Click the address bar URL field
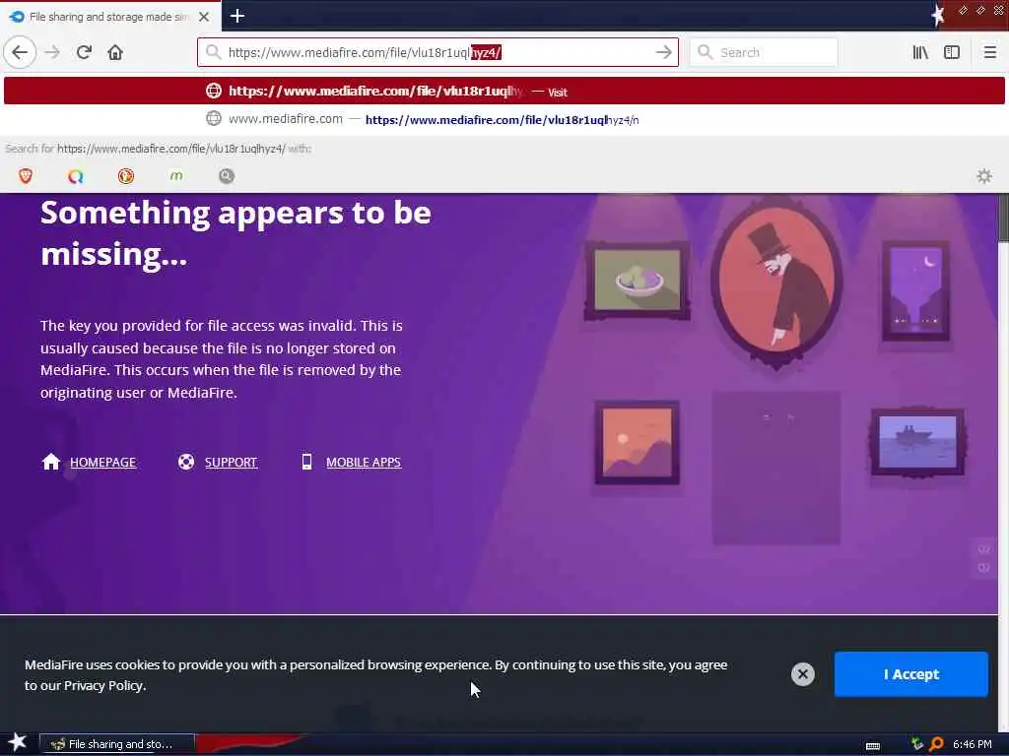 point(437,52)
